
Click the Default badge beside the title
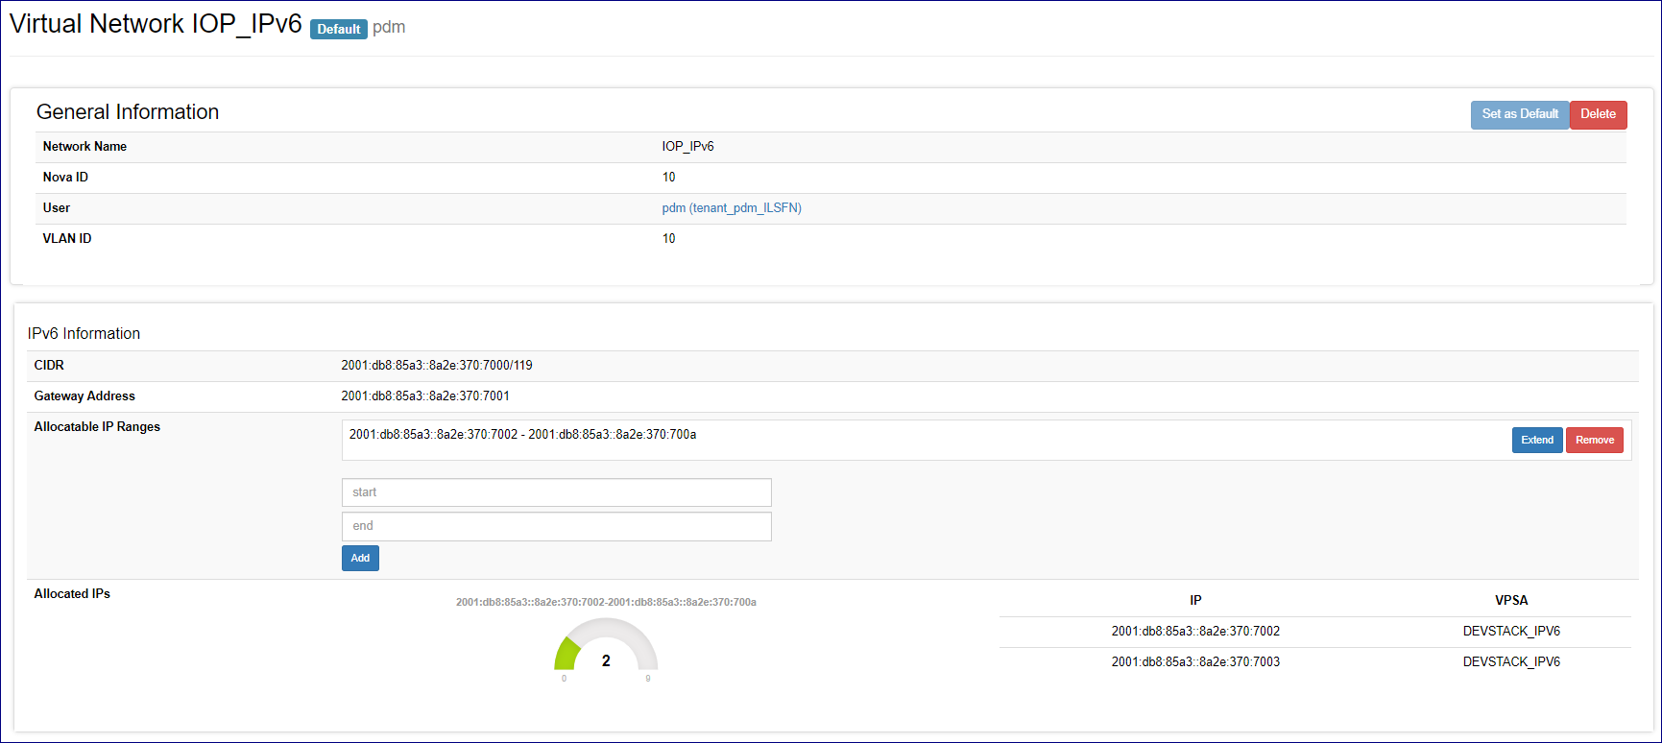pos(338,30)
